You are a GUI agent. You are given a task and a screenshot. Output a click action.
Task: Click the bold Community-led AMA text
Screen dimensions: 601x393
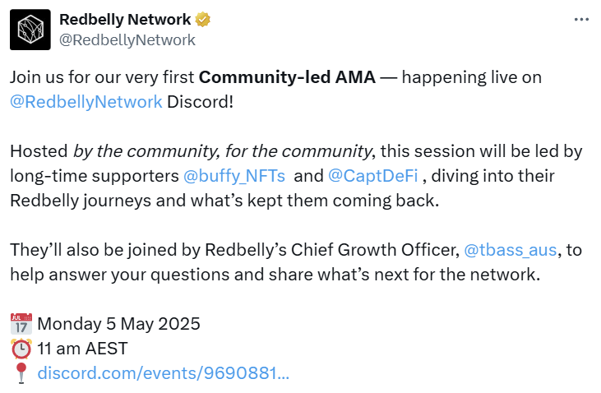click(x=287, y=77)
